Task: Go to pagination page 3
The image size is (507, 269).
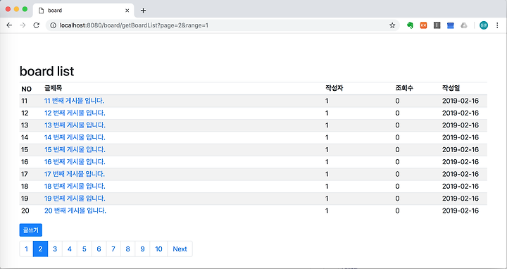Action: [55, 249]
